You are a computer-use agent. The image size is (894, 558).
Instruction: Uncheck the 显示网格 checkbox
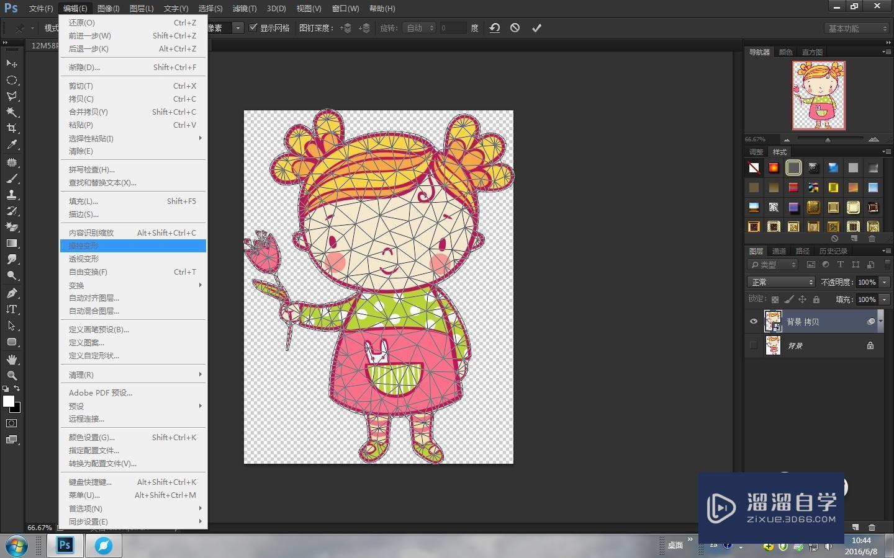click(253, 28)
